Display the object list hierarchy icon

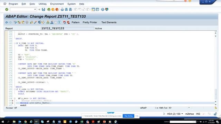(x=48, y=22)
